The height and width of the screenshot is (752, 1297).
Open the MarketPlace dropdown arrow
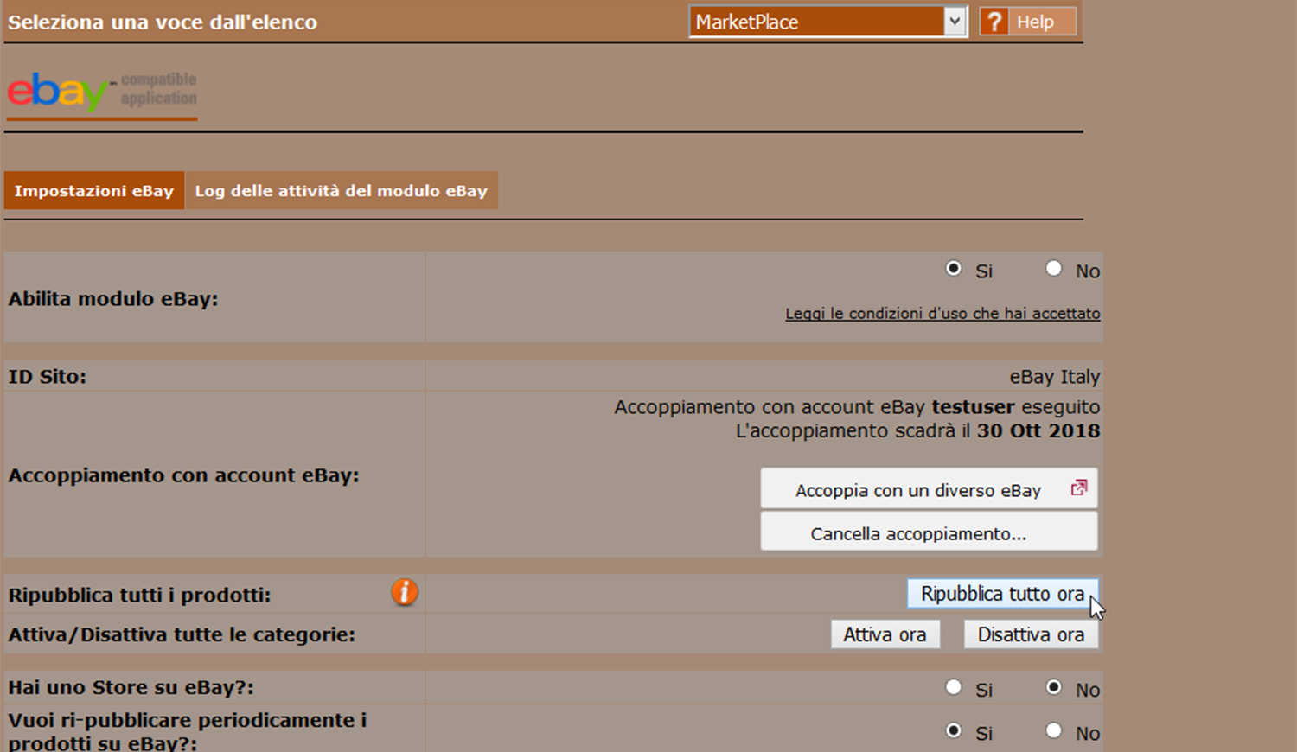[954, 22]
